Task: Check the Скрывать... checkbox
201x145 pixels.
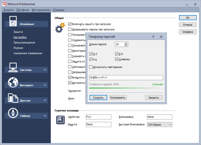Action: click(x=70, y=56)
